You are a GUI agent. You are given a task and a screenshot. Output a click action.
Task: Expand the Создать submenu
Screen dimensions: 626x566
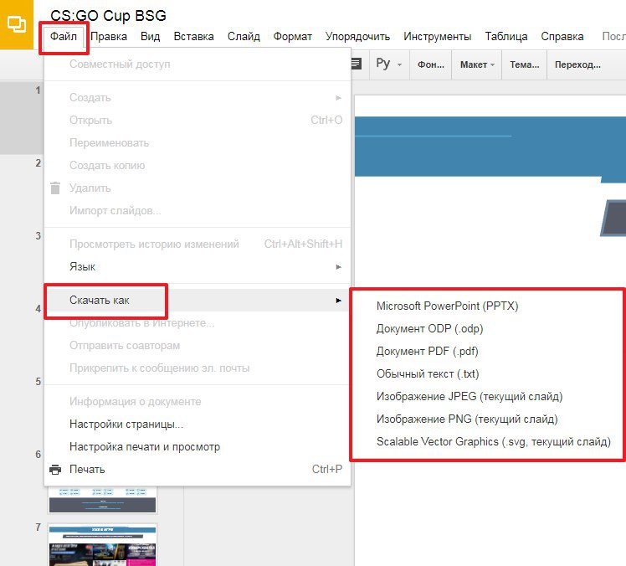pyautogui.click(x=198, y=97)
